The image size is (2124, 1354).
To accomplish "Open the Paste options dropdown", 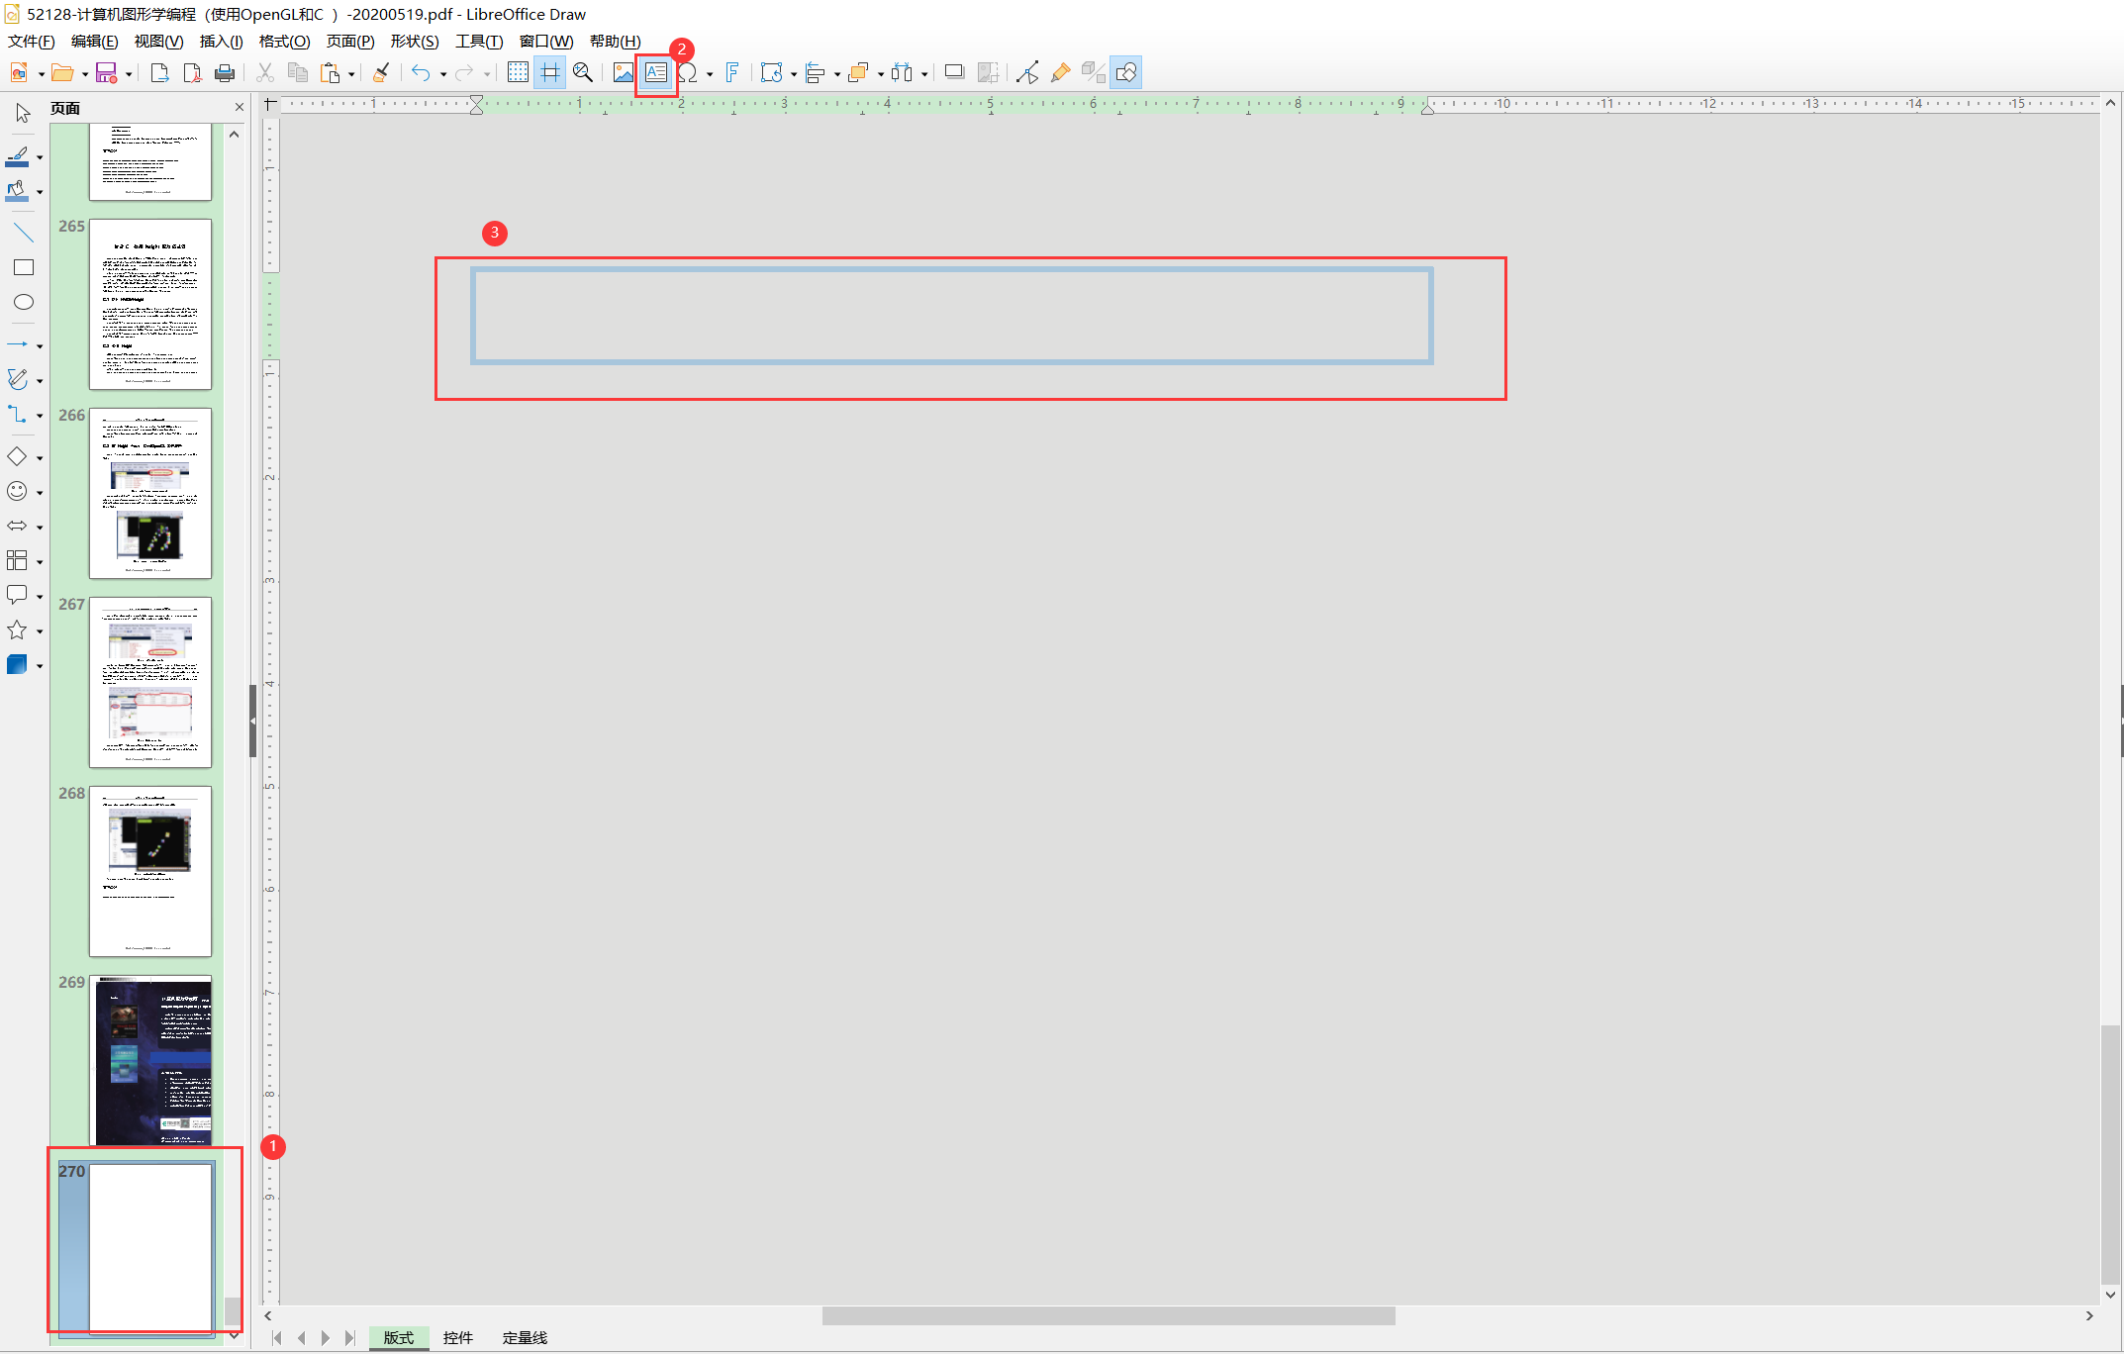I will pos(351,73).
